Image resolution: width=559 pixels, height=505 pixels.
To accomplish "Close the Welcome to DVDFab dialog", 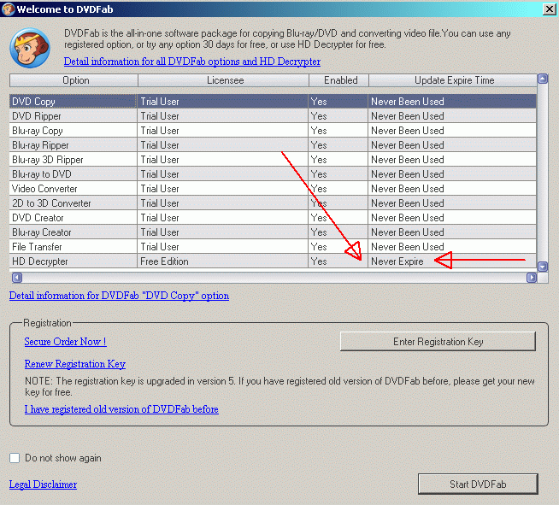I will pyautogui.click(x=549, y=9).
